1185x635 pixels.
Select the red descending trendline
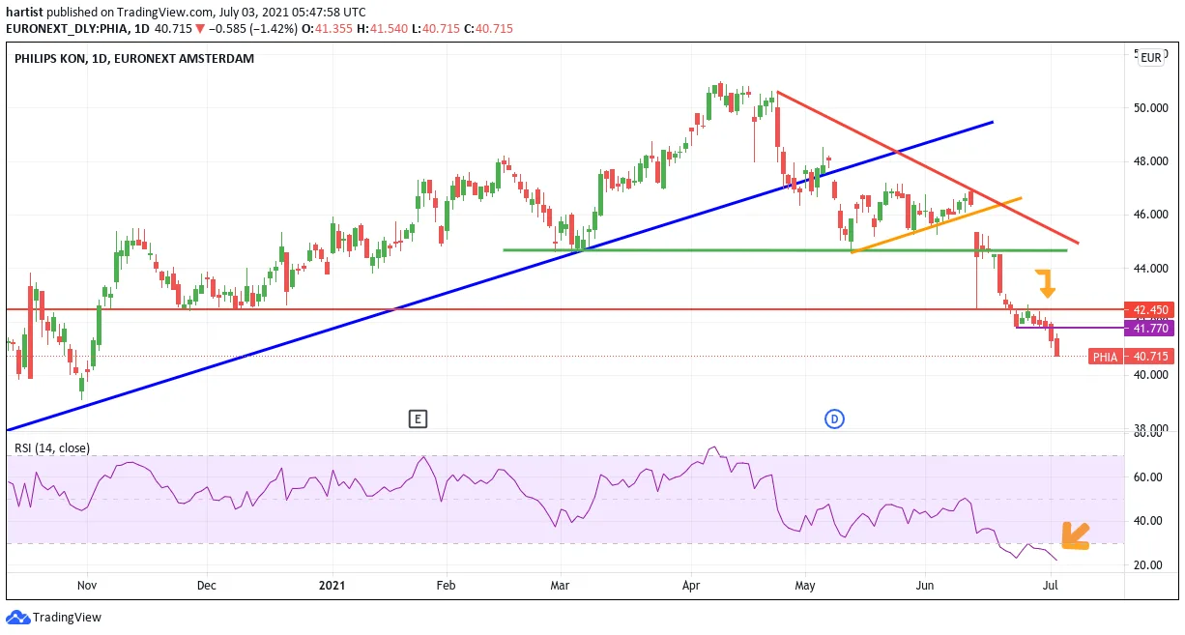click(928, 168)
